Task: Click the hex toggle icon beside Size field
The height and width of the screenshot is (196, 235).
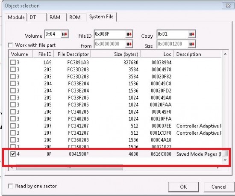Action: [x=192, y=44]
